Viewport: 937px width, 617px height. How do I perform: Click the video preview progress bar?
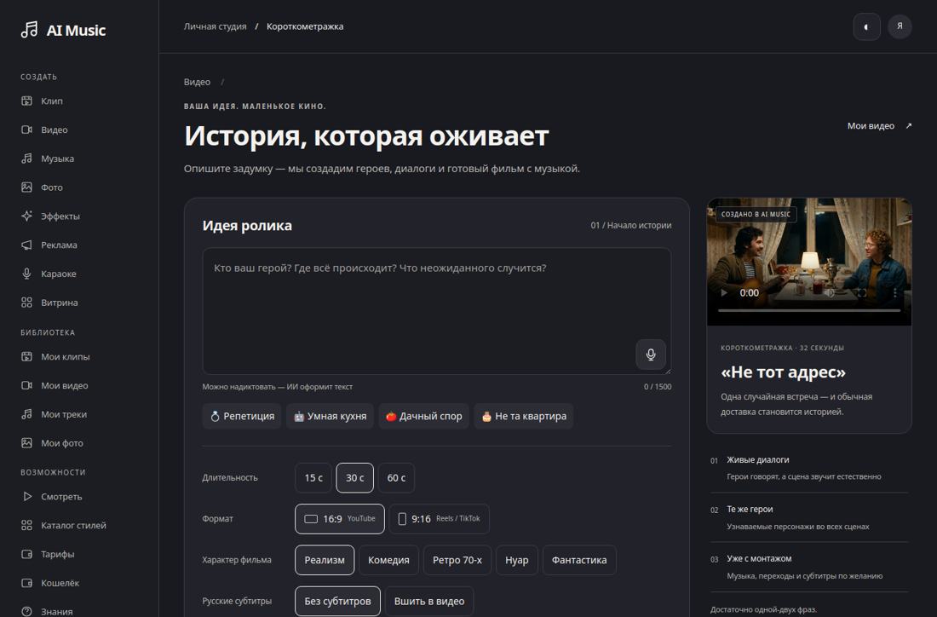click(x=809, y=311)
